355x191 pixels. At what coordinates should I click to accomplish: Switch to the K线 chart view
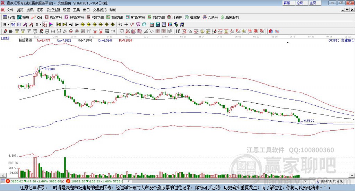pos(37,17)
